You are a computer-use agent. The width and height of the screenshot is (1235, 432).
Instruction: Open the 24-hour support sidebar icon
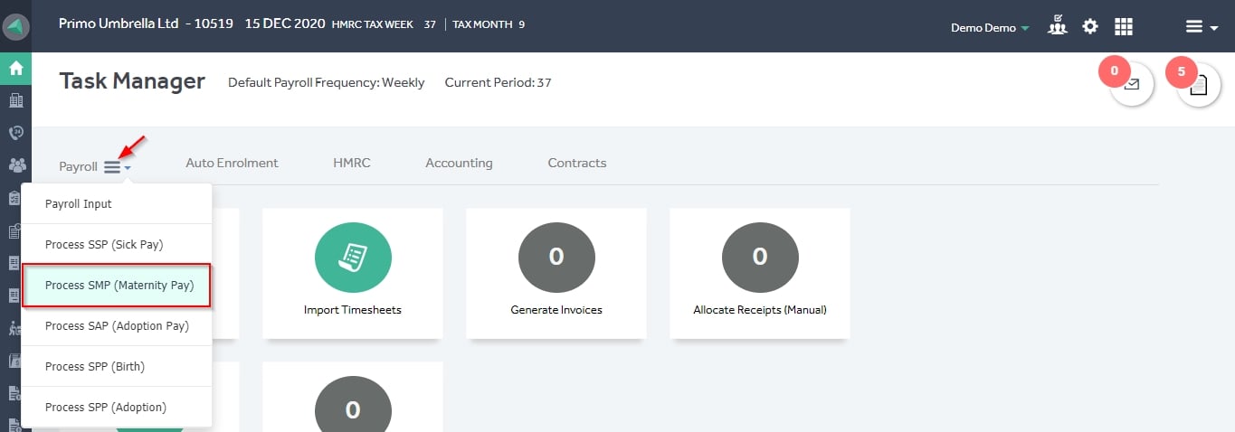coord(15,133)
